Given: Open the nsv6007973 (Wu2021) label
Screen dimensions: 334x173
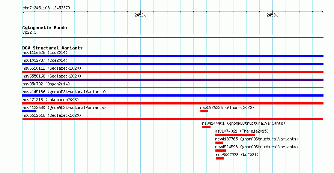Looking at the screenshot, I should click(x=237, y=155).
